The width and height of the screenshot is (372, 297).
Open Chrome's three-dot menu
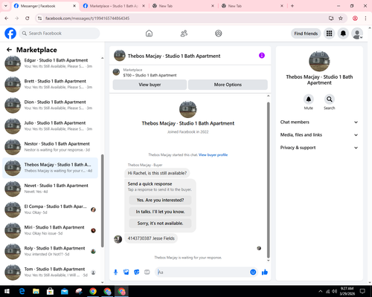pos(365,19)
